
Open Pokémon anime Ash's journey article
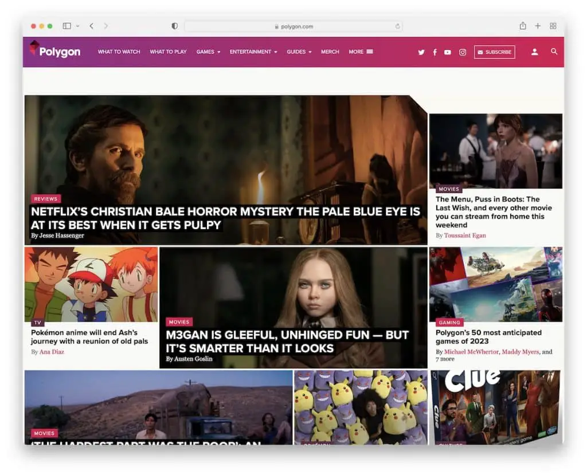(x=89, y=337)
